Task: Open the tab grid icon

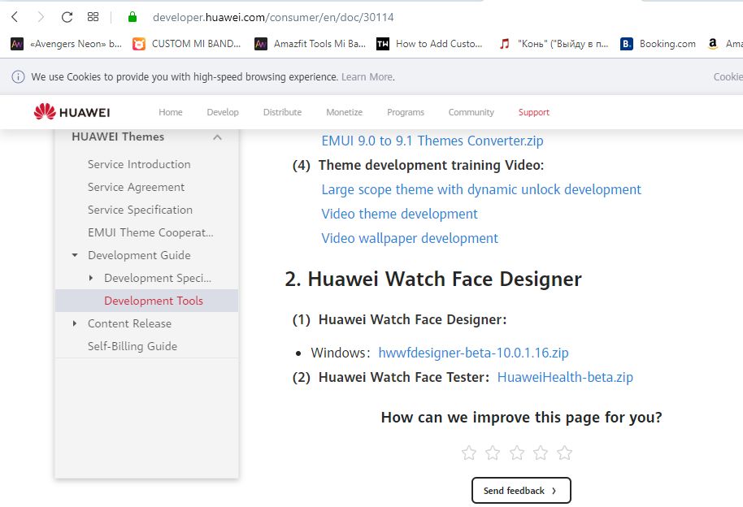Action: pyautogui.click(x=93, y=17)
